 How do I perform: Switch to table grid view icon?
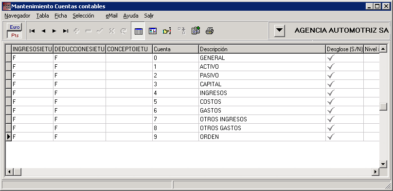click(138, 31)
